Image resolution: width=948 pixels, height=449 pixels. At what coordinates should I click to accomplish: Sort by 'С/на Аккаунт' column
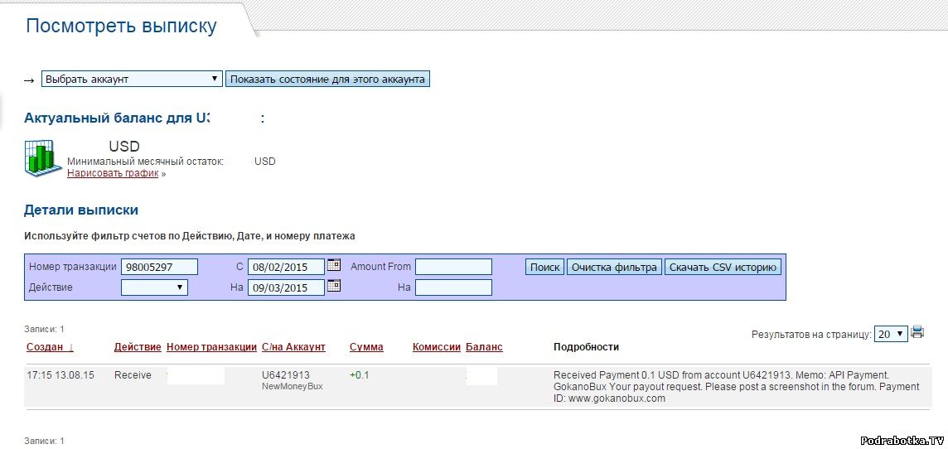pyautogui.click(x=293, y=347)
